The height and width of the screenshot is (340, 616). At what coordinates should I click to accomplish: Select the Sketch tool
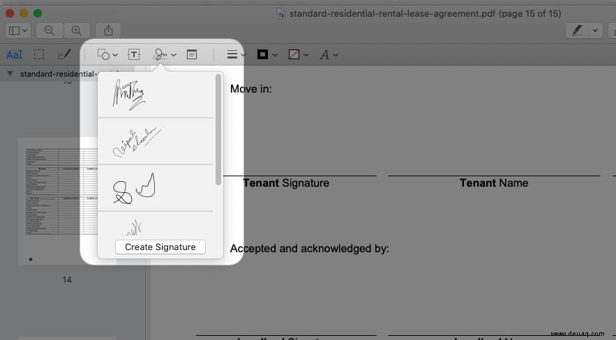coord(64,54)
